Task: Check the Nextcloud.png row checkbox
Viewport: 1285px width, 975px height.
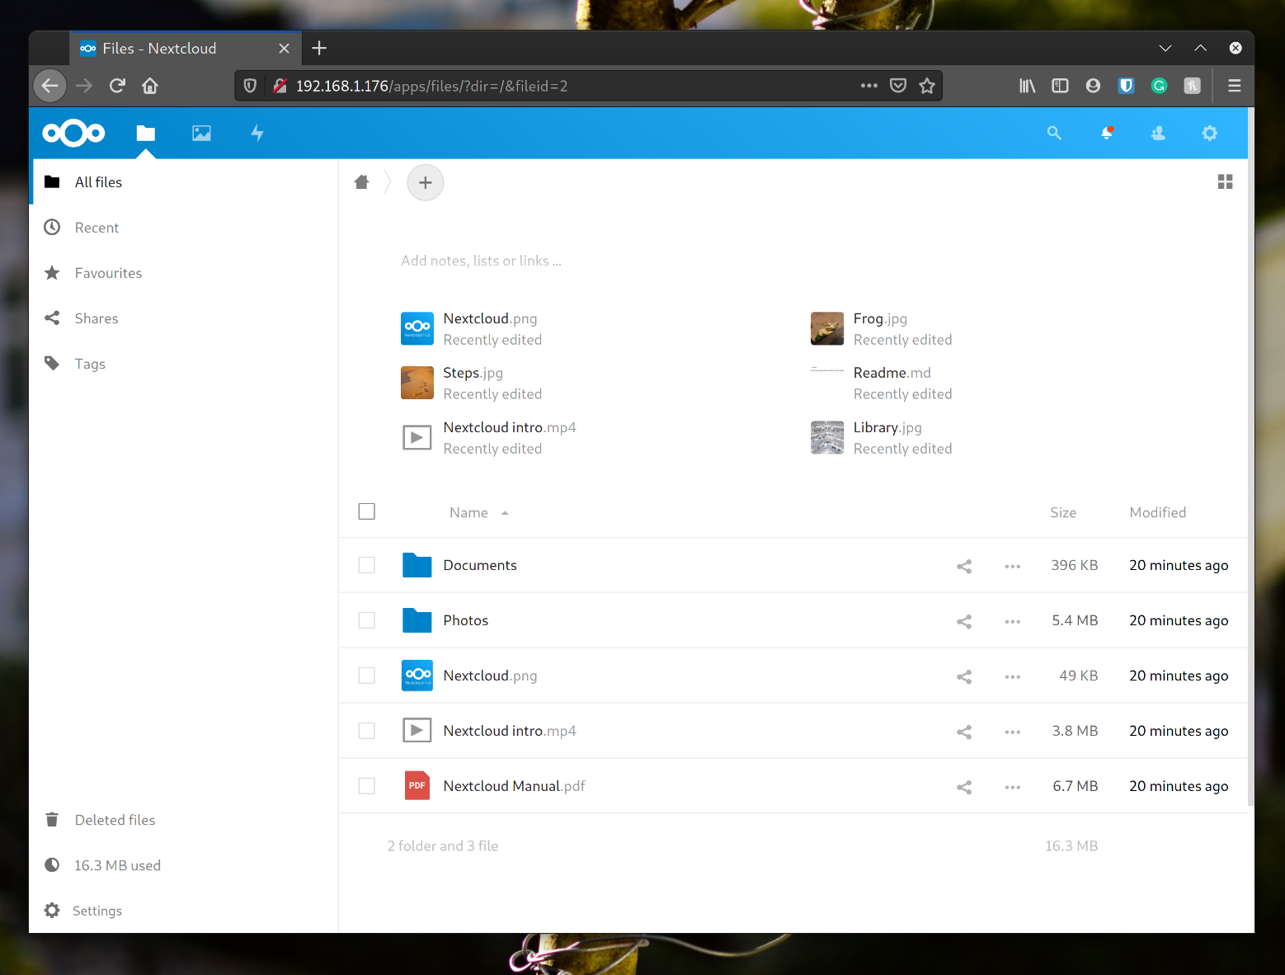Action: (x=367, y=676)
